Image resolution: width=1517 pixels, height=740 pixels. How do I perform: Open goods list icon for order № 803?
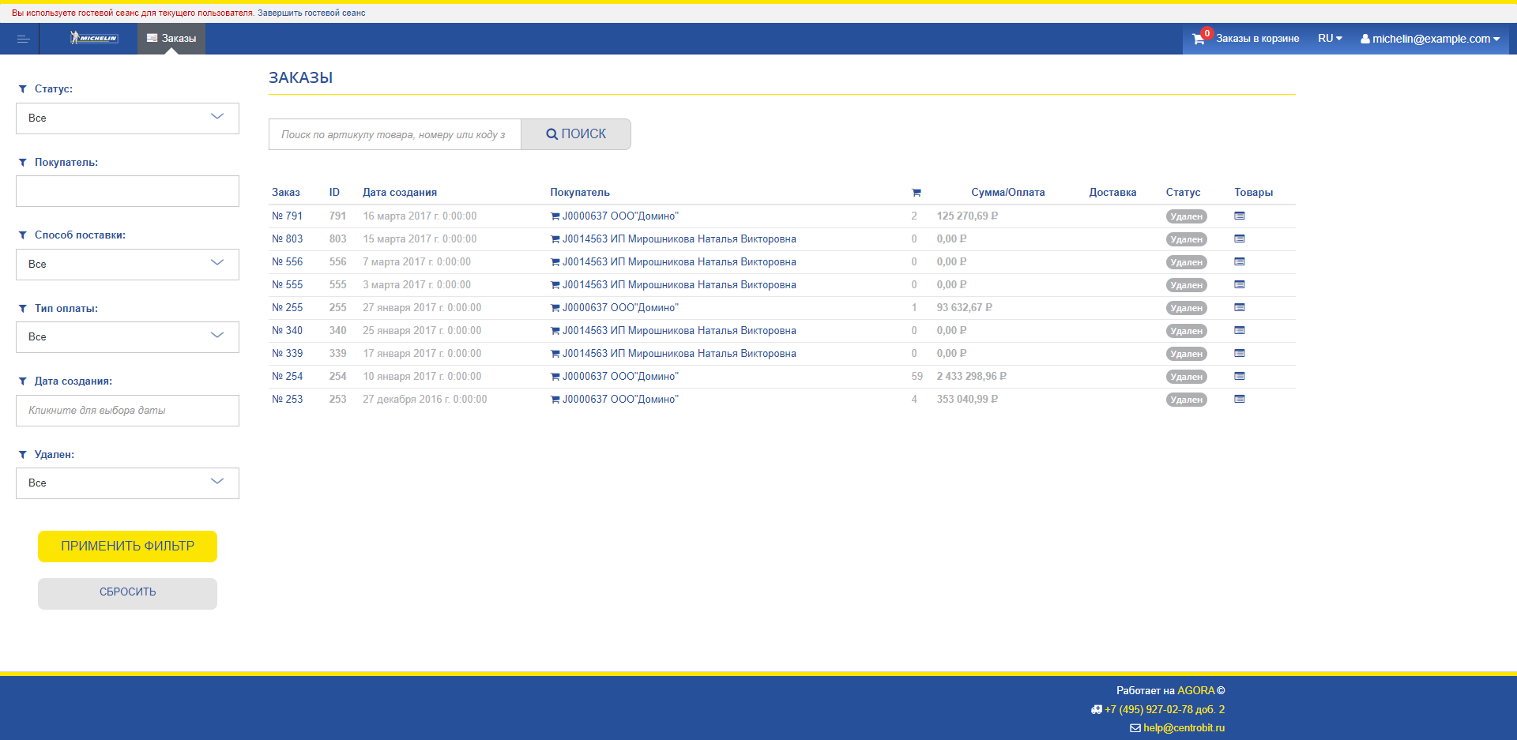point(1240,239)
